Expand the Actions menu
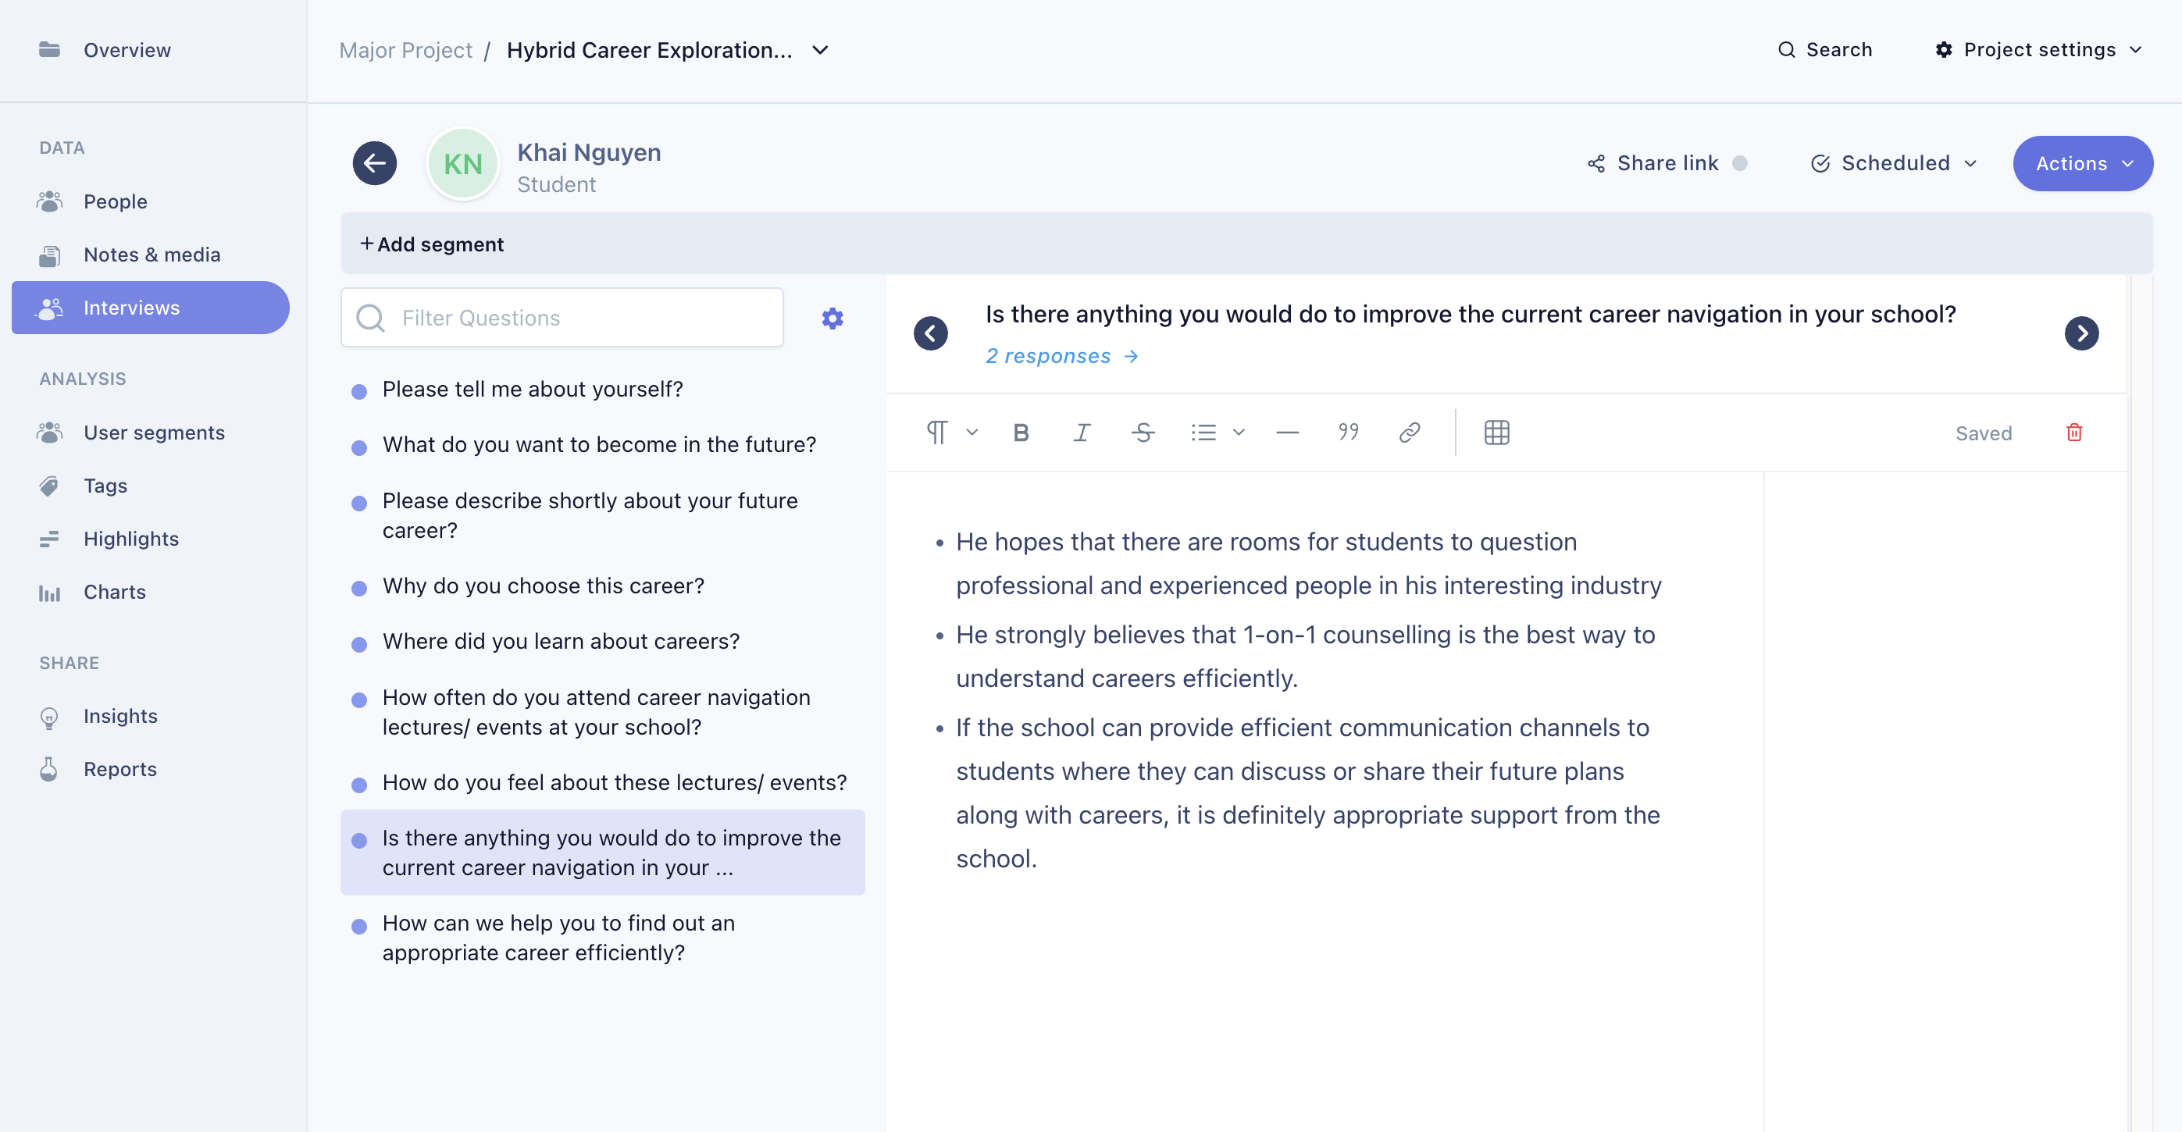 pos(2082,163)
